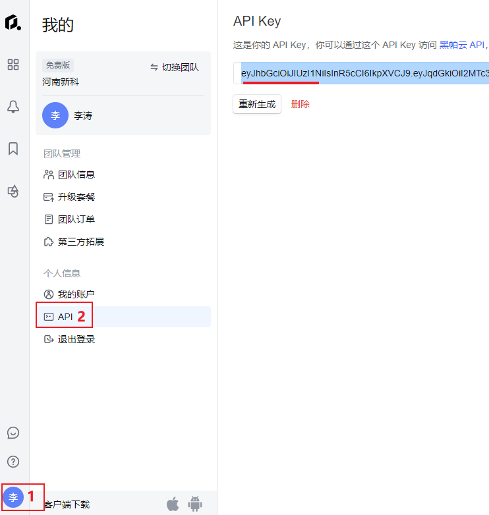Click the 重新生成 button
The height and width of the screenshot is (515, 489).
(257, 104)
